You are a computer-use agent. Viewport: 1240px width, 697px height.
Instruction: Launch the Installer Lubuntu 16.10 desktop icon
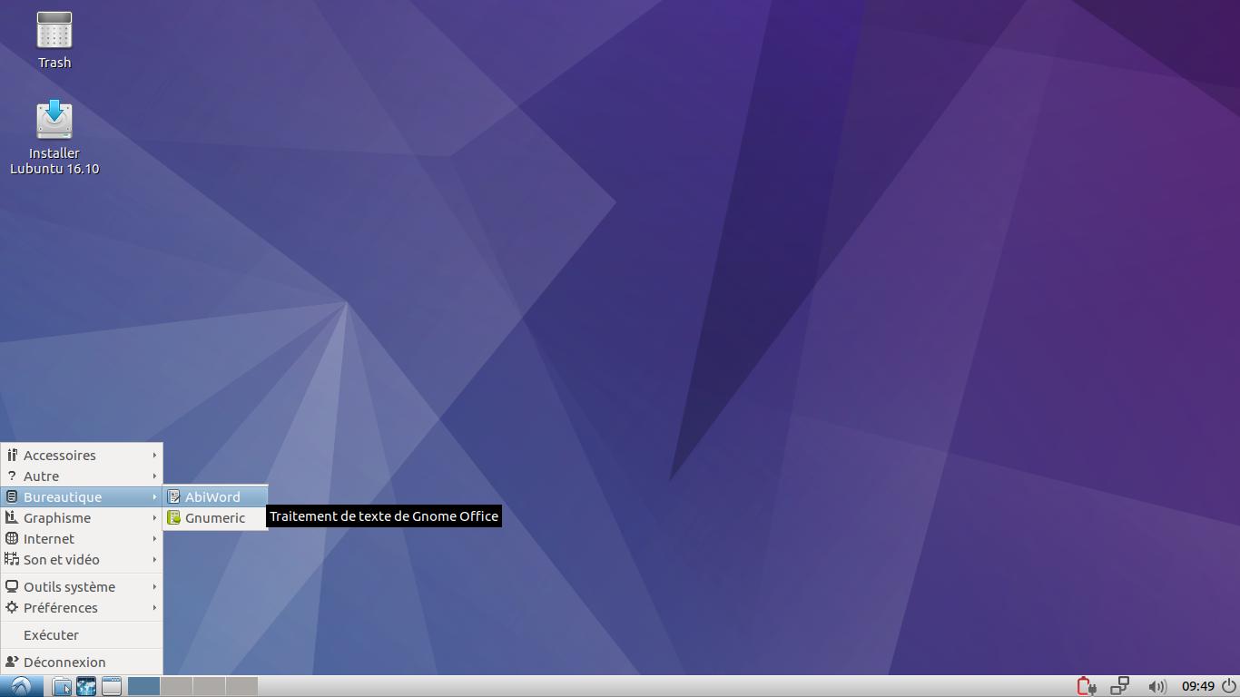(x=54, y=137)
